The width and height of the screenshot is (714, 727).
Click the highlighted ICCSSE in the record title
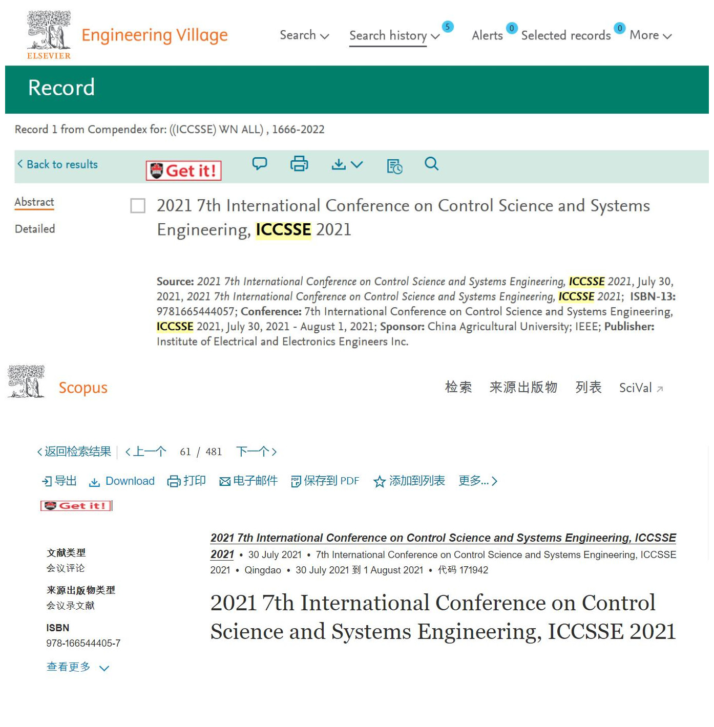tap(283, 230)
